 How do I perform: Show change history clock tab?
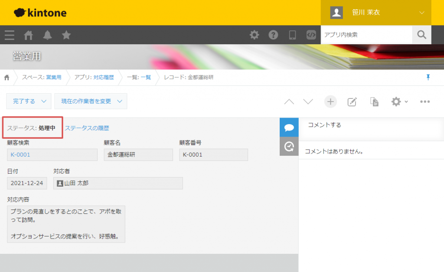click(289, 147)
